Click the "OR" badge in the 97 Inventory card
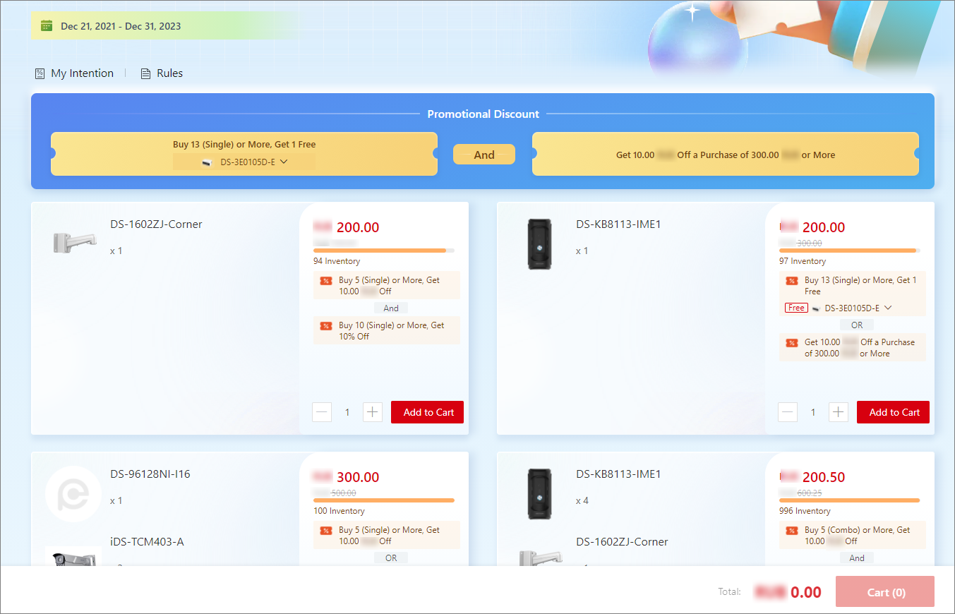 [857, 325]
